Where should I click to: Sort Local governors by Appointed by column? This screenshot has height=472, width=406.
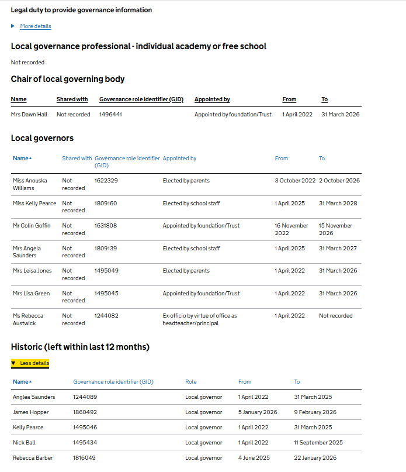coord(179,159)
